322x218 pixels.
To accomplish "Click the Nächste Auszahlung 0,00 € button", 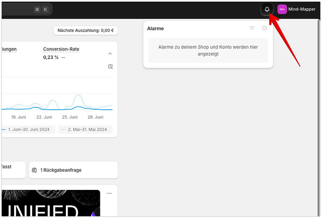I will [x=86, y=31].
